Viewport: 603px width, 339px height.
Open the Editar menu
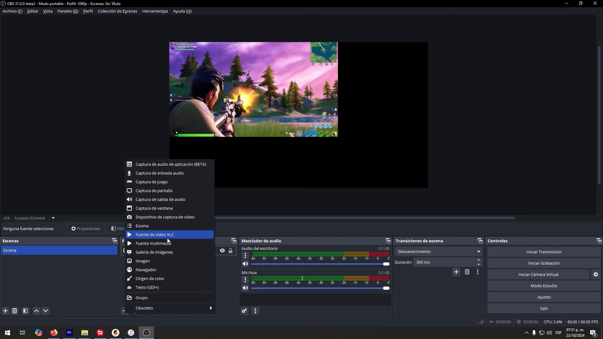(x=33, y=11)
